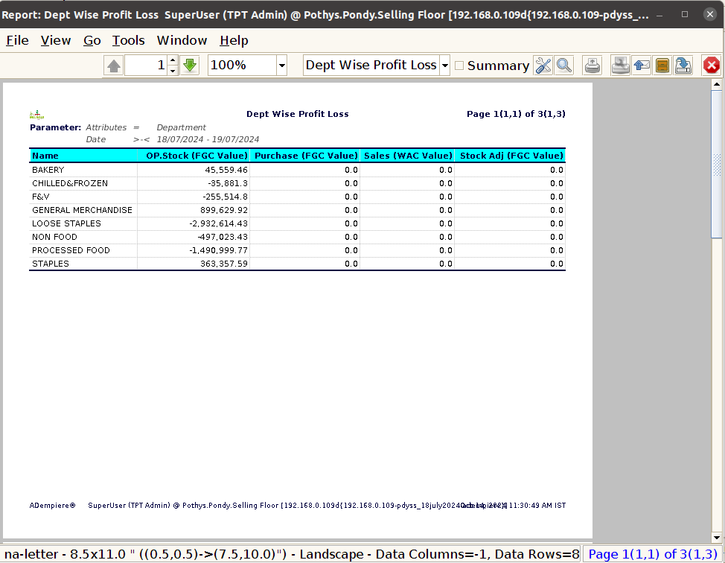725x563 pixels.
Task: Click the magnifier Find icon
Action: (563, 66)
